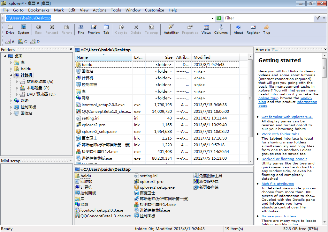Click the System toolbar icon

23,29
